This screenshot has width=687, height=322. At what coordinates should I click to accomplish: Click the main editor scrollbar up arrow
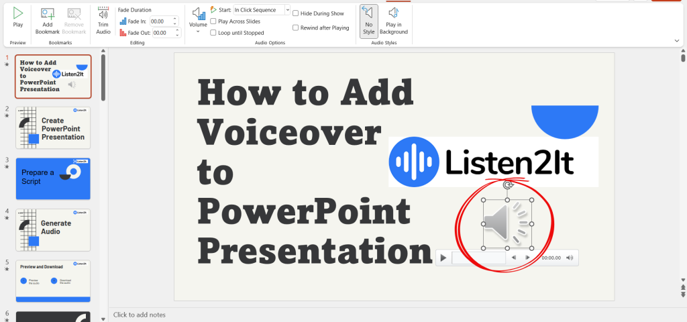pyautogui.click(x=683, y=51)
